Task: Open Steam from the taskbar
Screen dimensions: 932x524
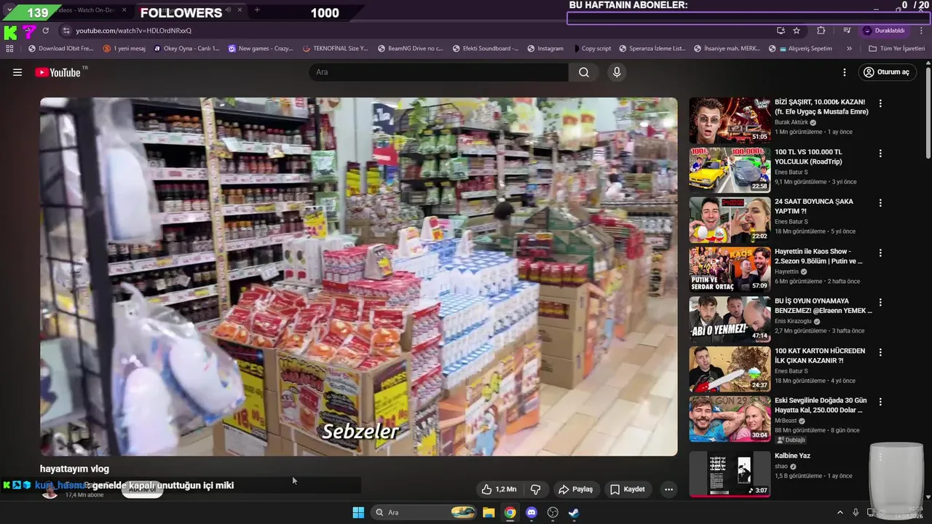Action: (x=574, y=512)
